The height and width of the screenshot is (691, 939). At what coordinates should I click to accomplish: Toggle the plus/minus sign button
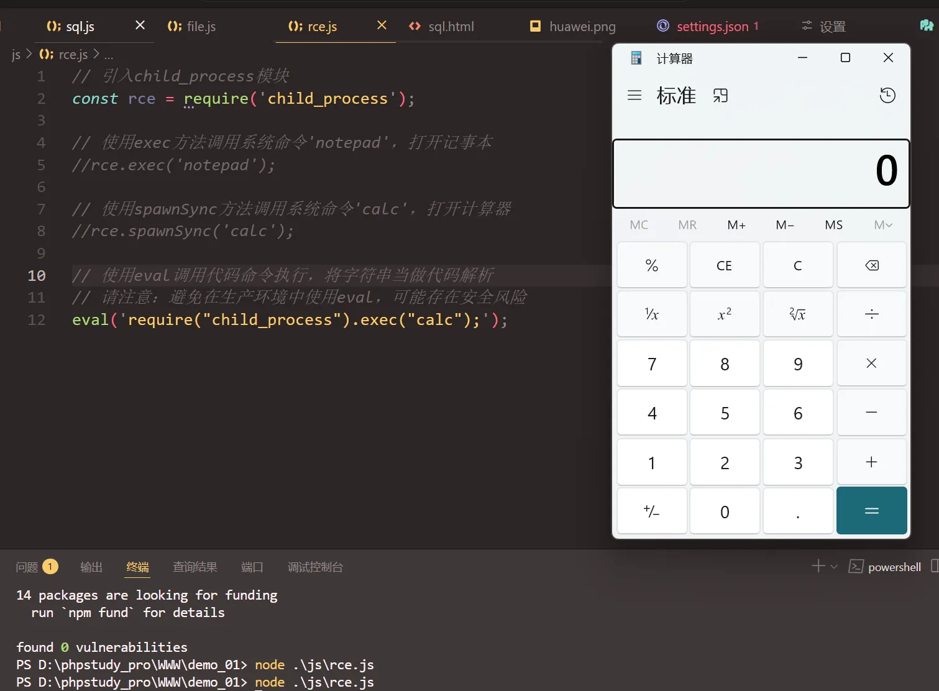pos(652,511)
